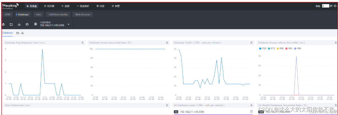Toggle lock on Slow Statements panel

[x=167, y=105]
